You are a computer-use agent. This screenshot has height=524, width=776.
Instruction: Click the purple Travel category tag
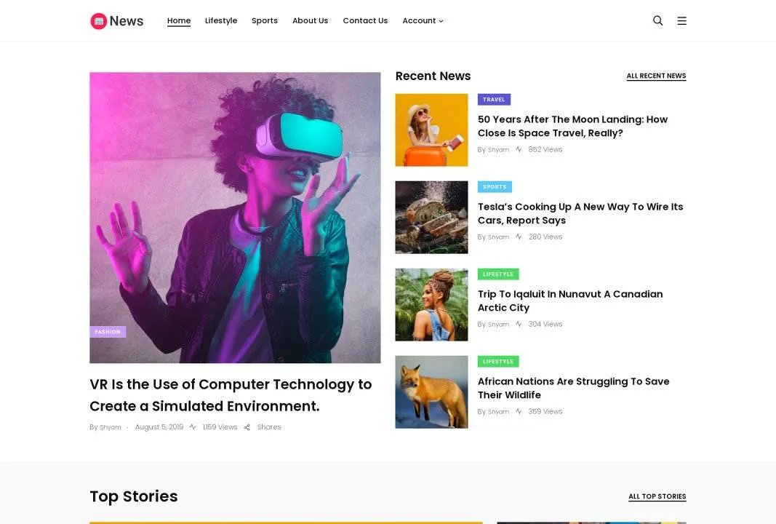coord(494,100)
